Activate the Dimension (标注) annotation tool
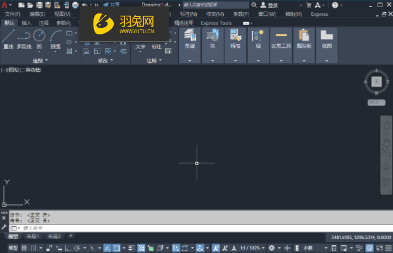 coord(156,47)
